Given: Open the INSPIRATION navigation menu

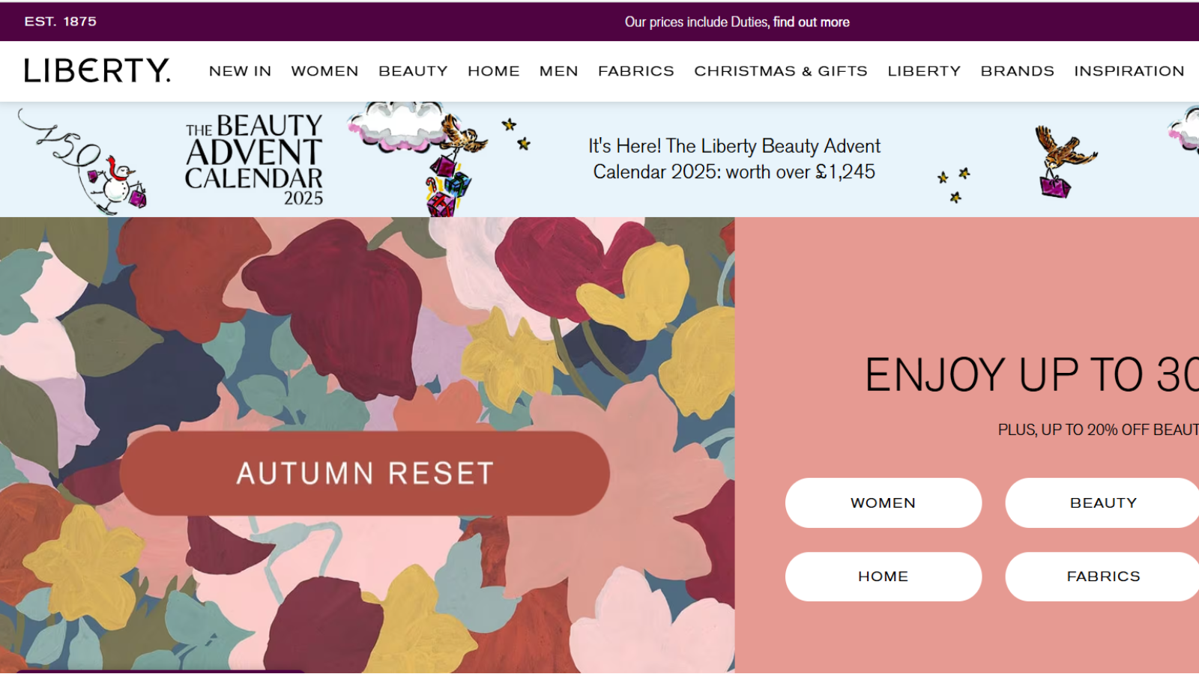Looking at the screenshot, I should 1129,71.
